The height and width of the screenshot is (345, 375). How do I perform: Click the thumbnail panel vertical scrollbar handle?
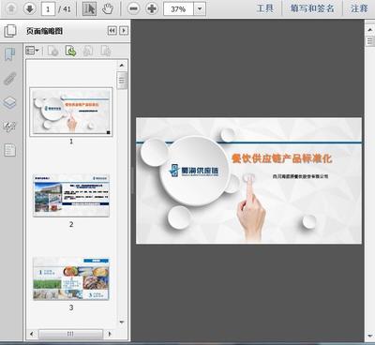(122, 81)
